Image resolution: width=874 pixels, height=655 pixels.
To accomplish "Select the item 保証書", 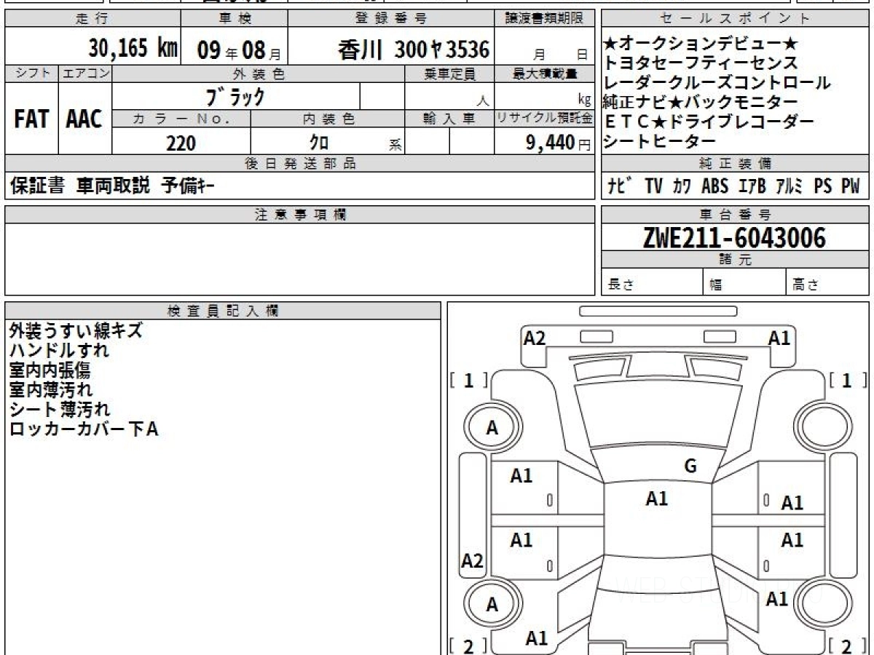I will (38, 186).
